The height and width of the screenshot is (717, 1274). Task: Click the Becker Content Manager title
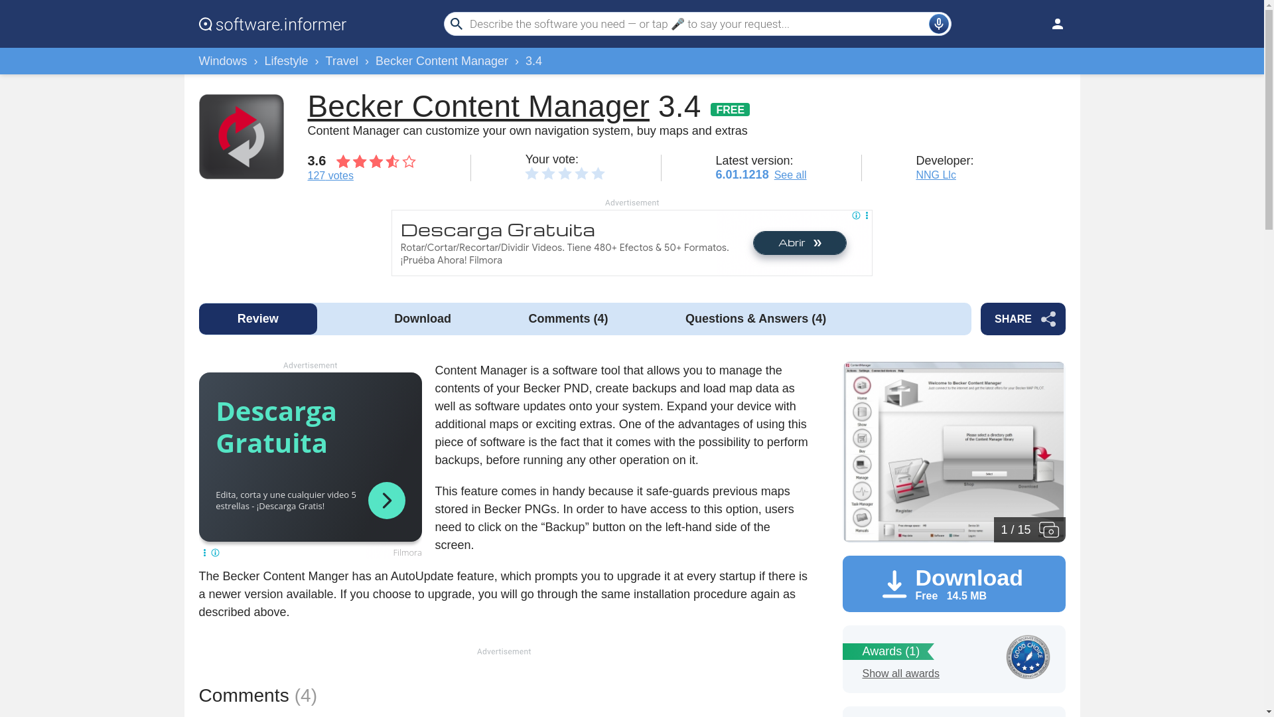click(478, 106)
